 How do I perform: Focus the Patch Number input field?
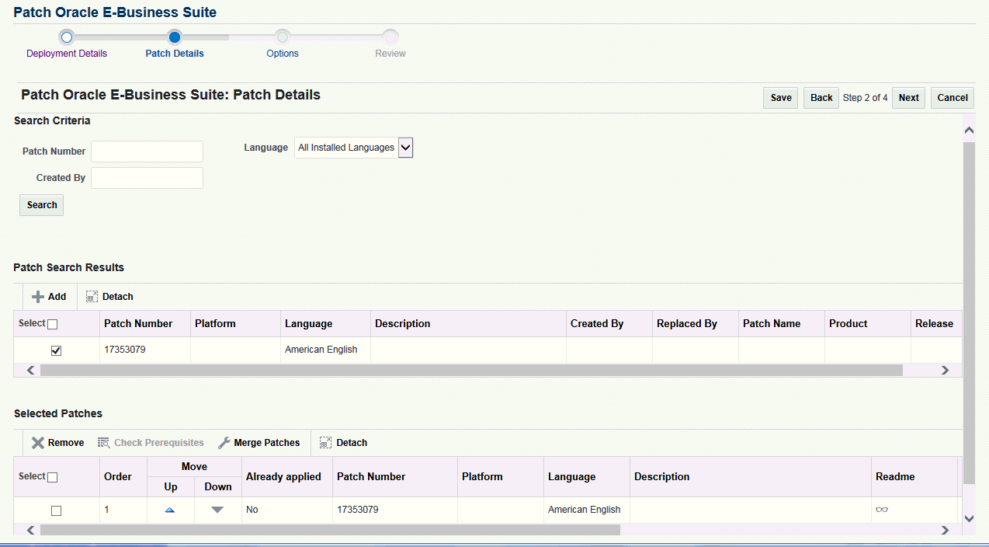pos(147,152)
